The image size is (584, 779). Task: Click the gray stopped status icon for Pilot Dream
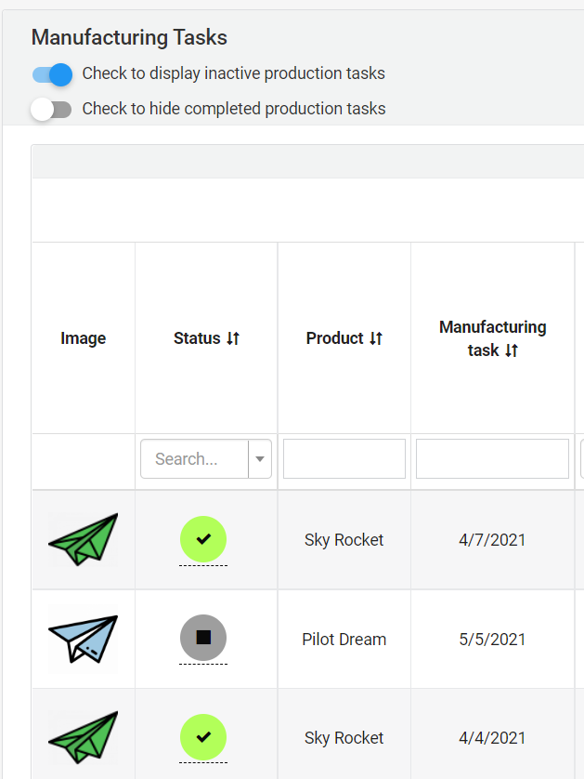point(203,638)
